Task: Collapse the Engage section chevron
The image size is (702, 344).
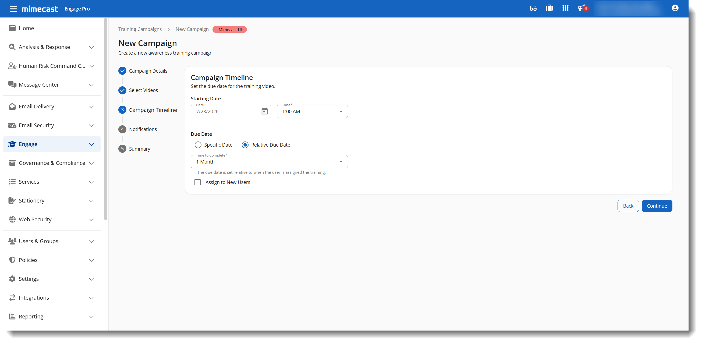Action: point(91,144)
